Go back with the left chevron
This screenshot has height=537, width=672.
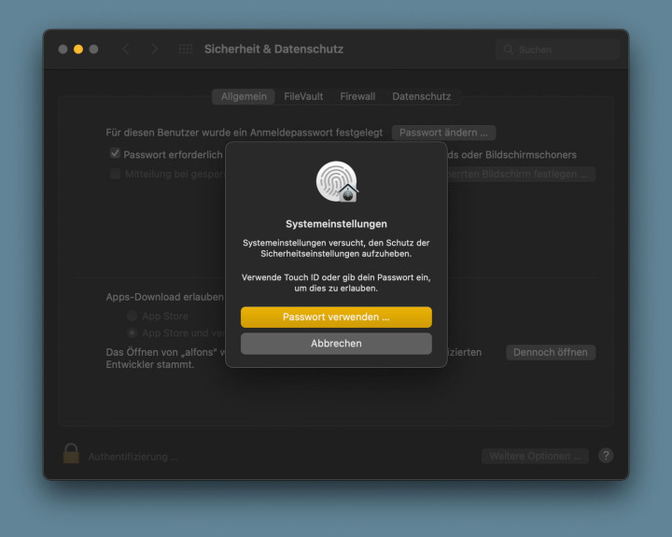click(126, 49)
